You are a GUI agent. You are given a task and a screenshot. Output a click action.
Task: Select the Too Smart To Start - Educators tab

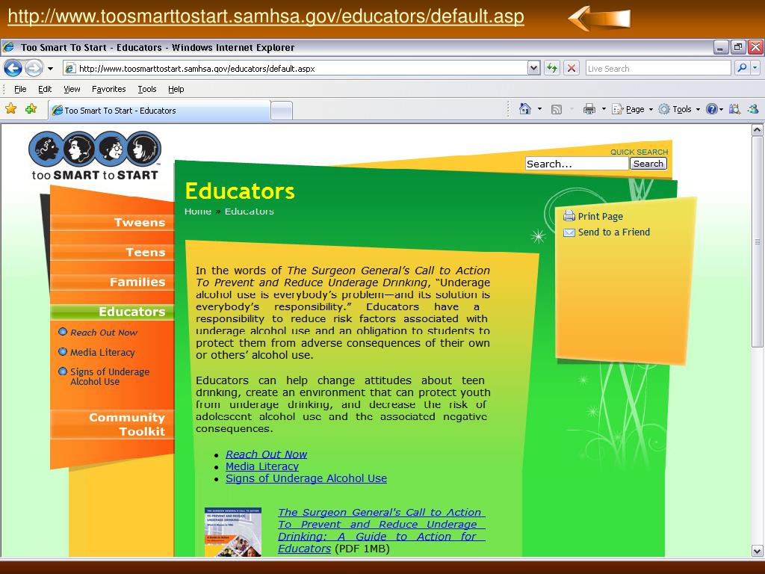[x=160, y=111]
